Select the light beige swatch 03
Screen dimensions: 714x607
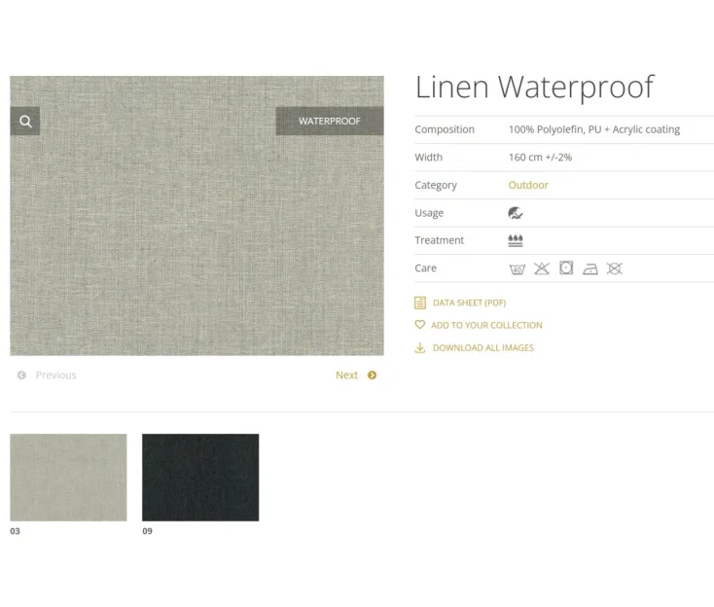click(x=68, y=478)
